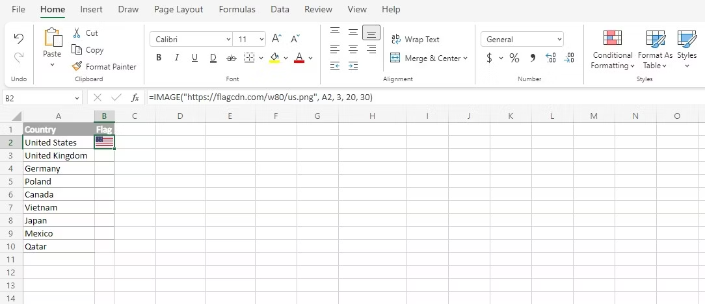Decrease indent icon
The height and width of the screenshot is (304, 705).
[335, 66]
